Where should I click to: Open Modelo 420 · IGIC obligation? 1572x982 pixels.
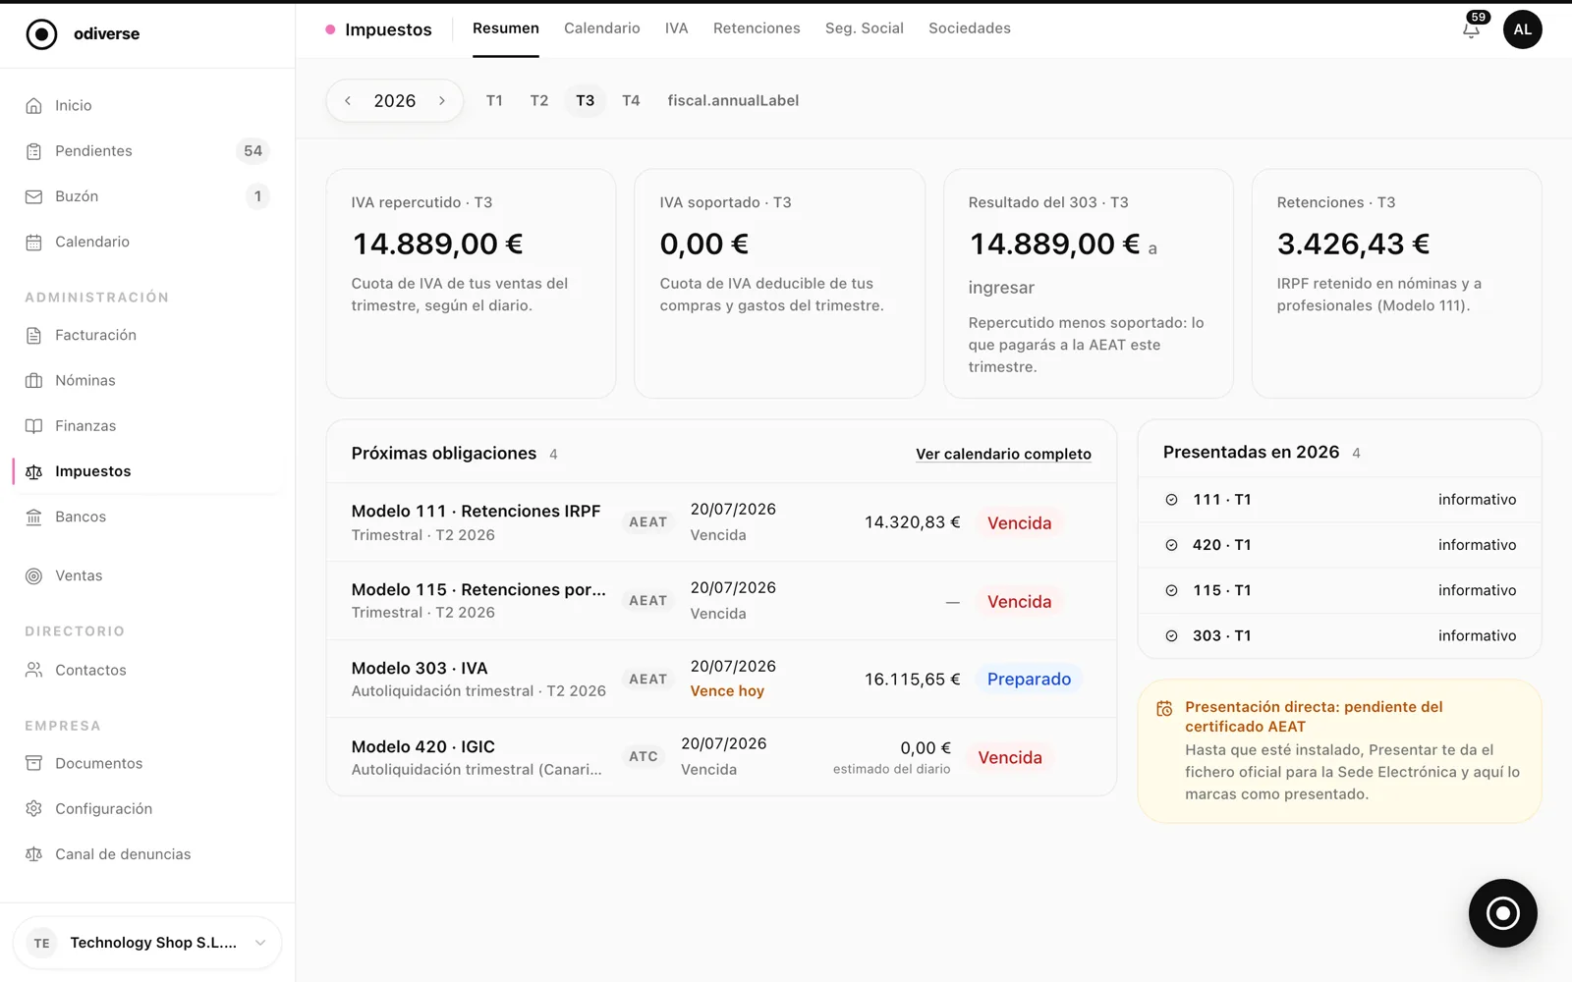click(721, 757)
